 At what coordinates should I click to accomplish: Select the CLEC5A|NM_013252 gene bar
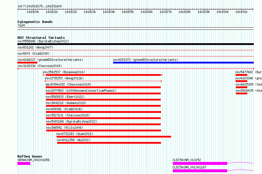tap(200, 163)
